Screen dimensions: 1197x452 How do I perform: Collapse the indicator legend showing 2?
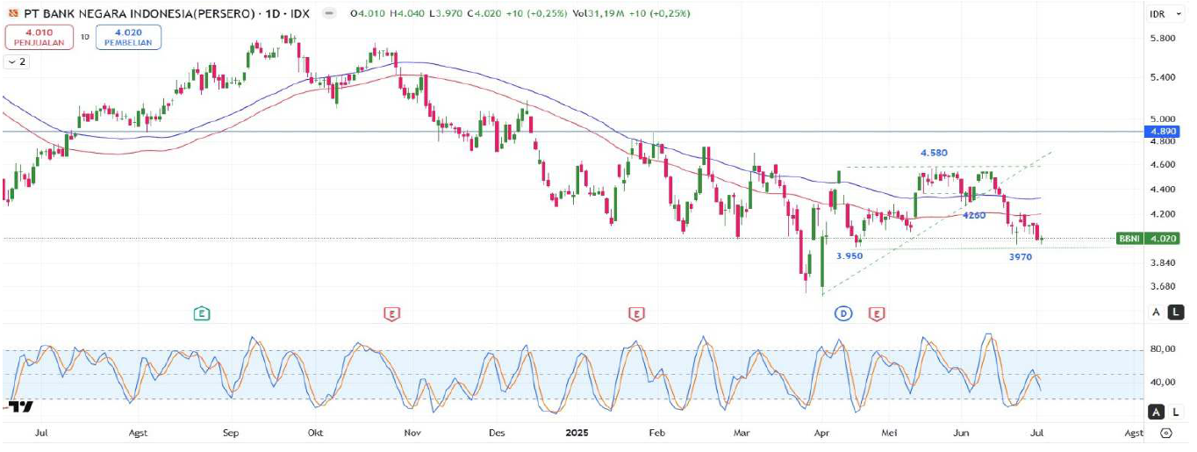click(16, 61)
